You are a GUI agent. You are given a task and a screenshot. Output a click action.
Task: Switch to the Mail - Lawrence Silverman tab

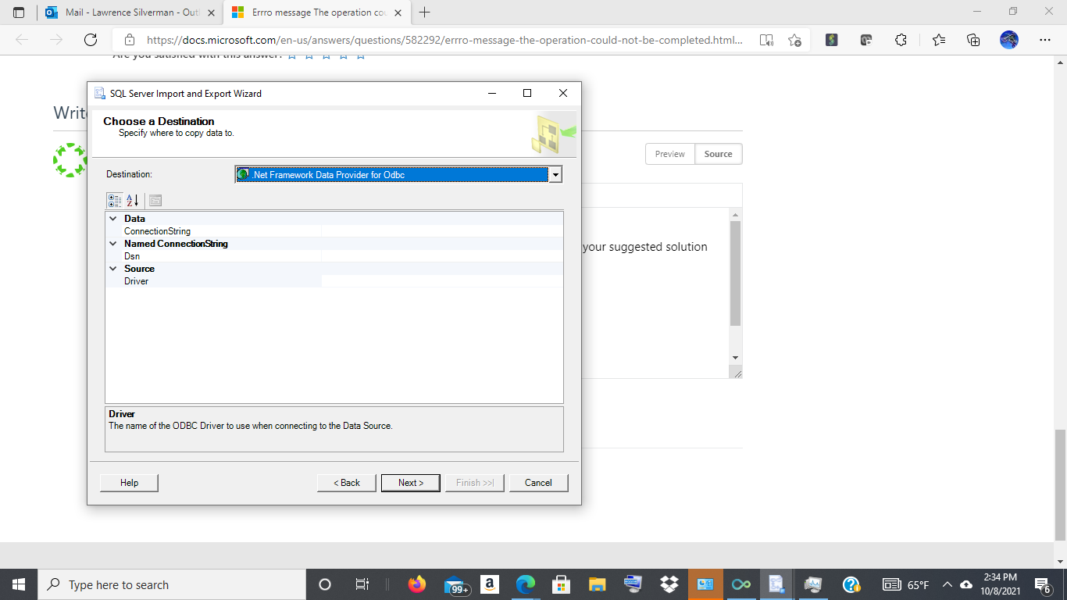pyautogui.click(x=131, y=12)
